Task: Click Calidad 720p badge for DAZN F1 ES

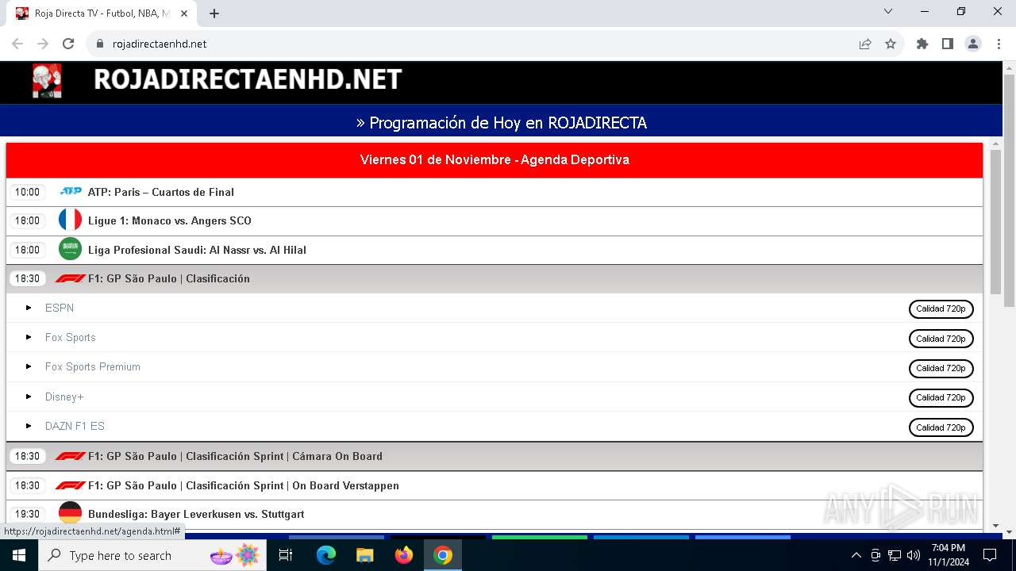Action: coord(941,427)
